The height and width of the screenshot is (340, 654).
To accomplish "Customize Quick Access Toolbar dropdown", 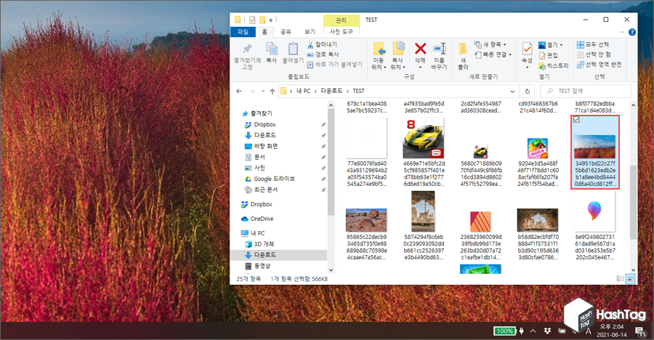I will pos(271,20).
